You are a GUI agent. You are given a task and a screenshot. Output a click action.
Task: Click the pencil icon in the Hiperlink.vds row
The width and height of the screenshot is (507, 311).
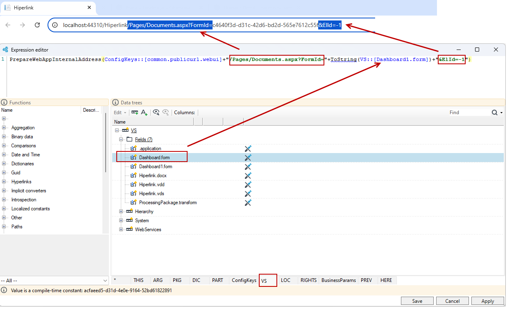coord(248,194)
